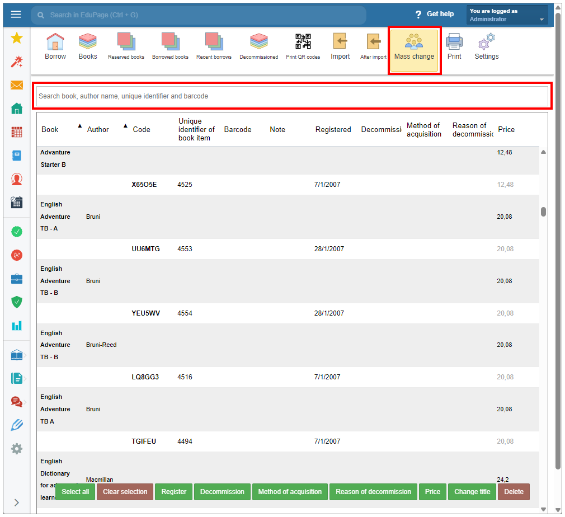Image resolution: width=565 pixels, height=517 pixels.
Task: Select the Mass change toolbar tab
Action: (414, 50)
